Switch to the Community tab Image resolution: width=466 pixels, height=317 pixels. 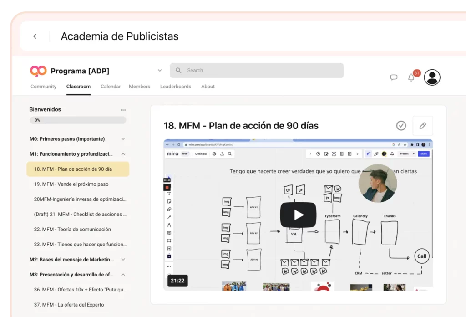[x=43, y=87]
